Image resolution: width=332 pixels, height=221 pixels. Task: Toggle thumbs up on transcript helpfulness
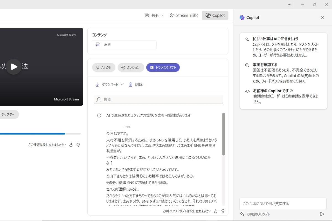(216, 211)
